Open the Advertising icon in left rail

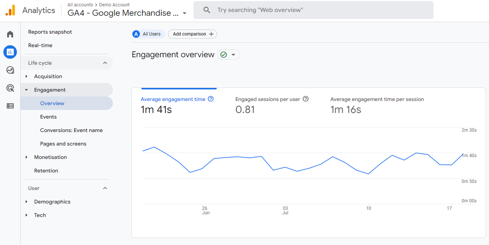pyautogui.click(x=10, y=88)
